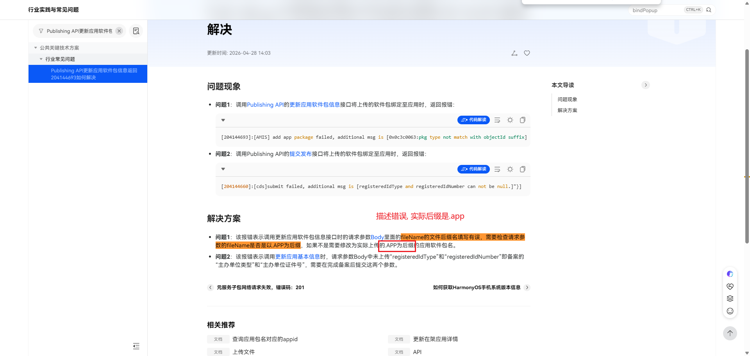
Task: Open API related document
Action: tap(417, 352)
